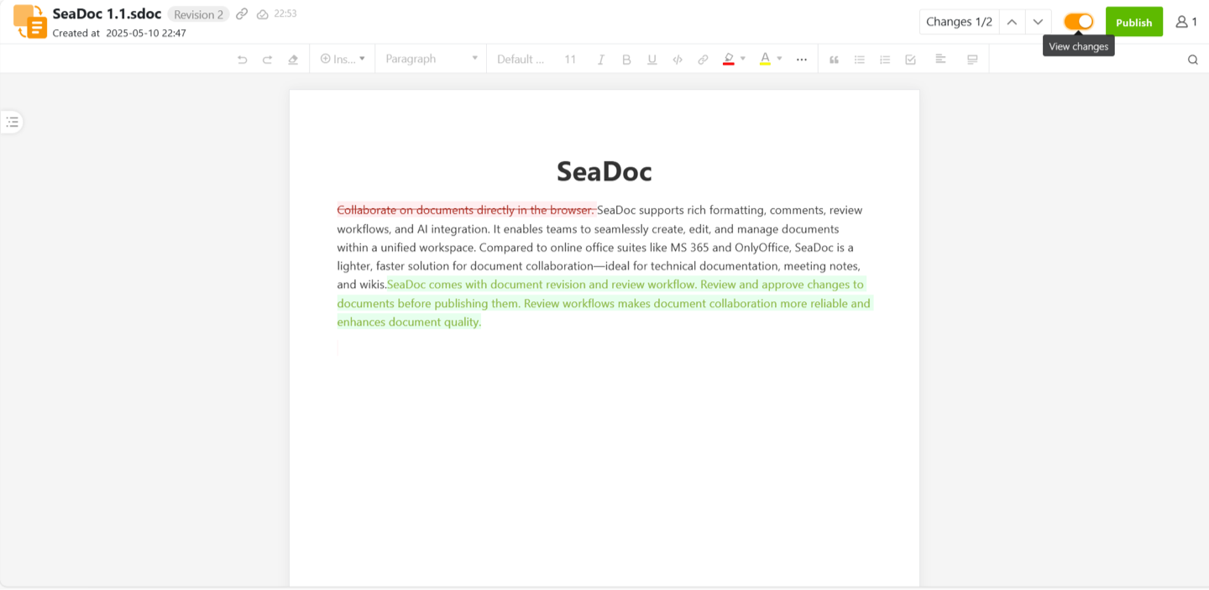This screenshot has height=590, width=1209.
Task: Click the undo arrow icon
Action: 243,60
